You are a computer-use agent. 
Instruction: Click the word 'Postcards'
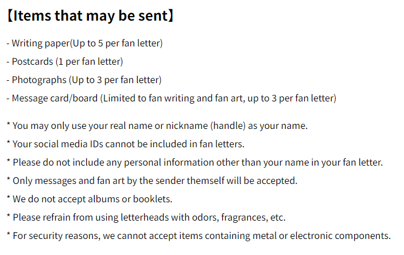(x=33, y=61)
